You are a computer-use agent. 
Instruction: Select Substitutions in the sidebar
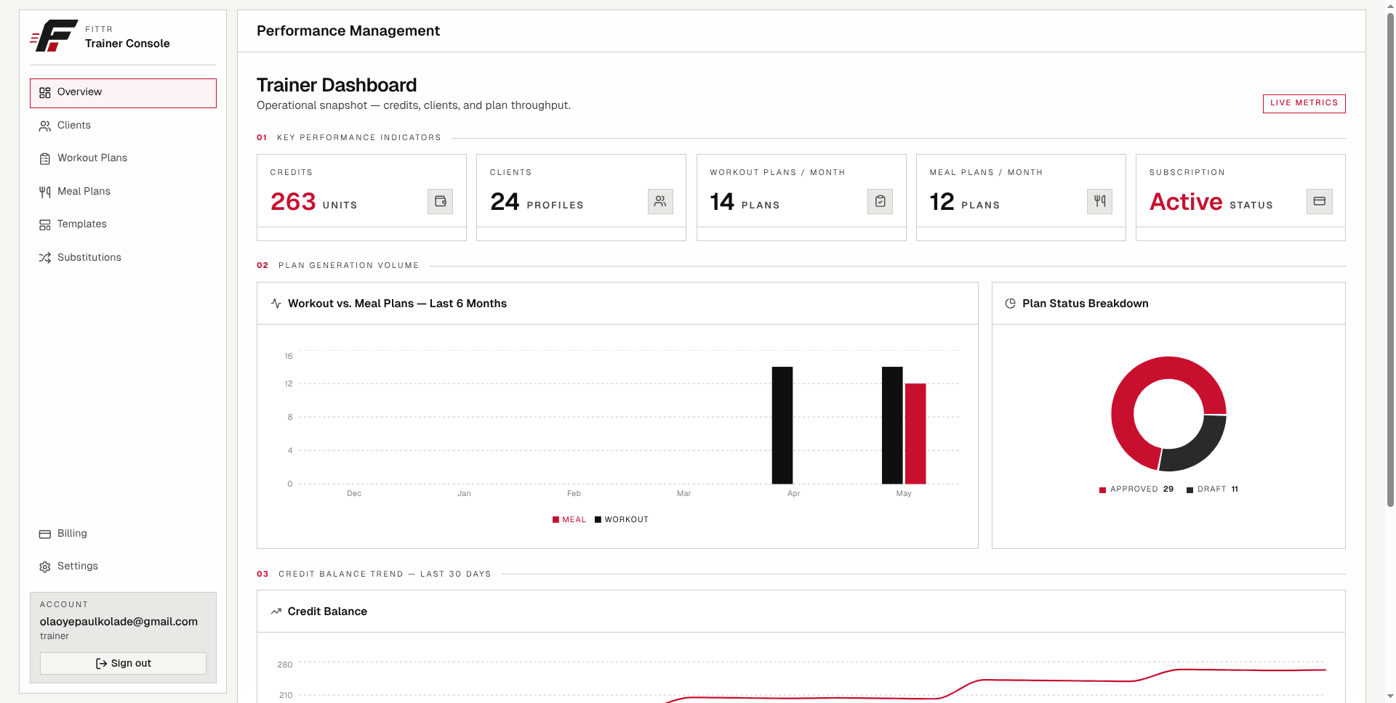[x=123, y=258]
